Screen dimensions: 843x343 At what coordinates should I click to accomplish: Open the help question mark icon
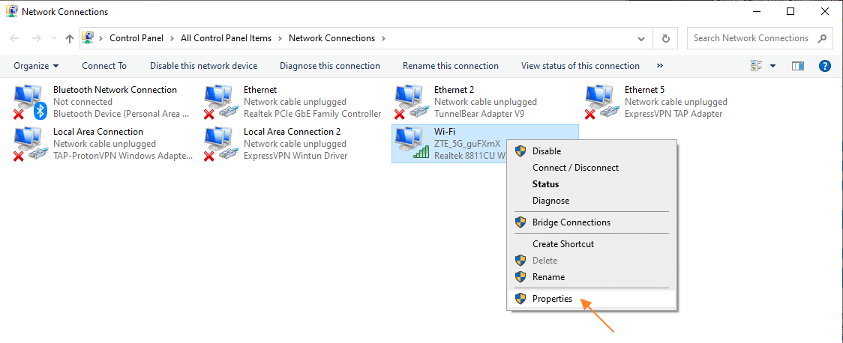click(x=824, y=66)
